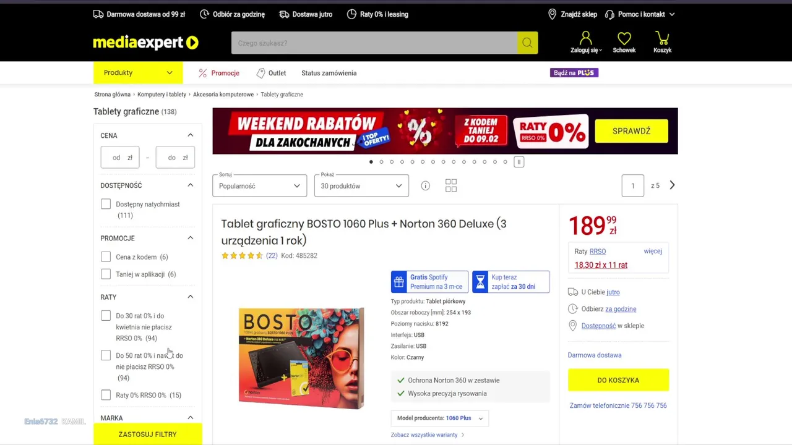Click the delivery truck icon for Darmowa dostawa
This screenshot has height=445, width=792.
[98, 14]
